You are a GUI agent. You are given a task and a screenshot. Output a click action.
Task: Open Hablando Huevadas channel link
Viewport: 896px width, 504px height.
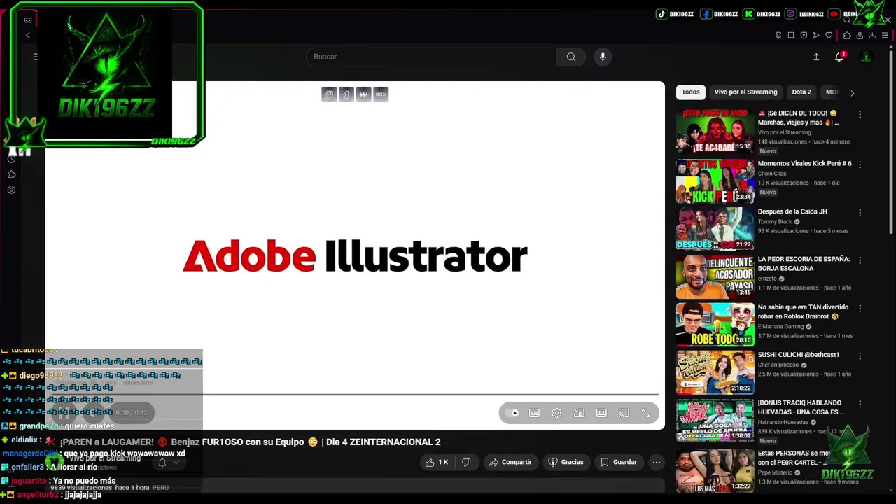click(783, 422)
